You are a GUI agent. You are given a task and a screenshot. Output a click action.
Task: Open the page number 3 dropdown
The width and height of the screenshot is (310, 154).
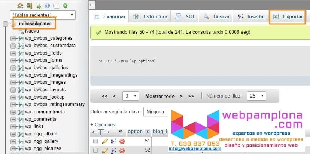coord(131,96)
